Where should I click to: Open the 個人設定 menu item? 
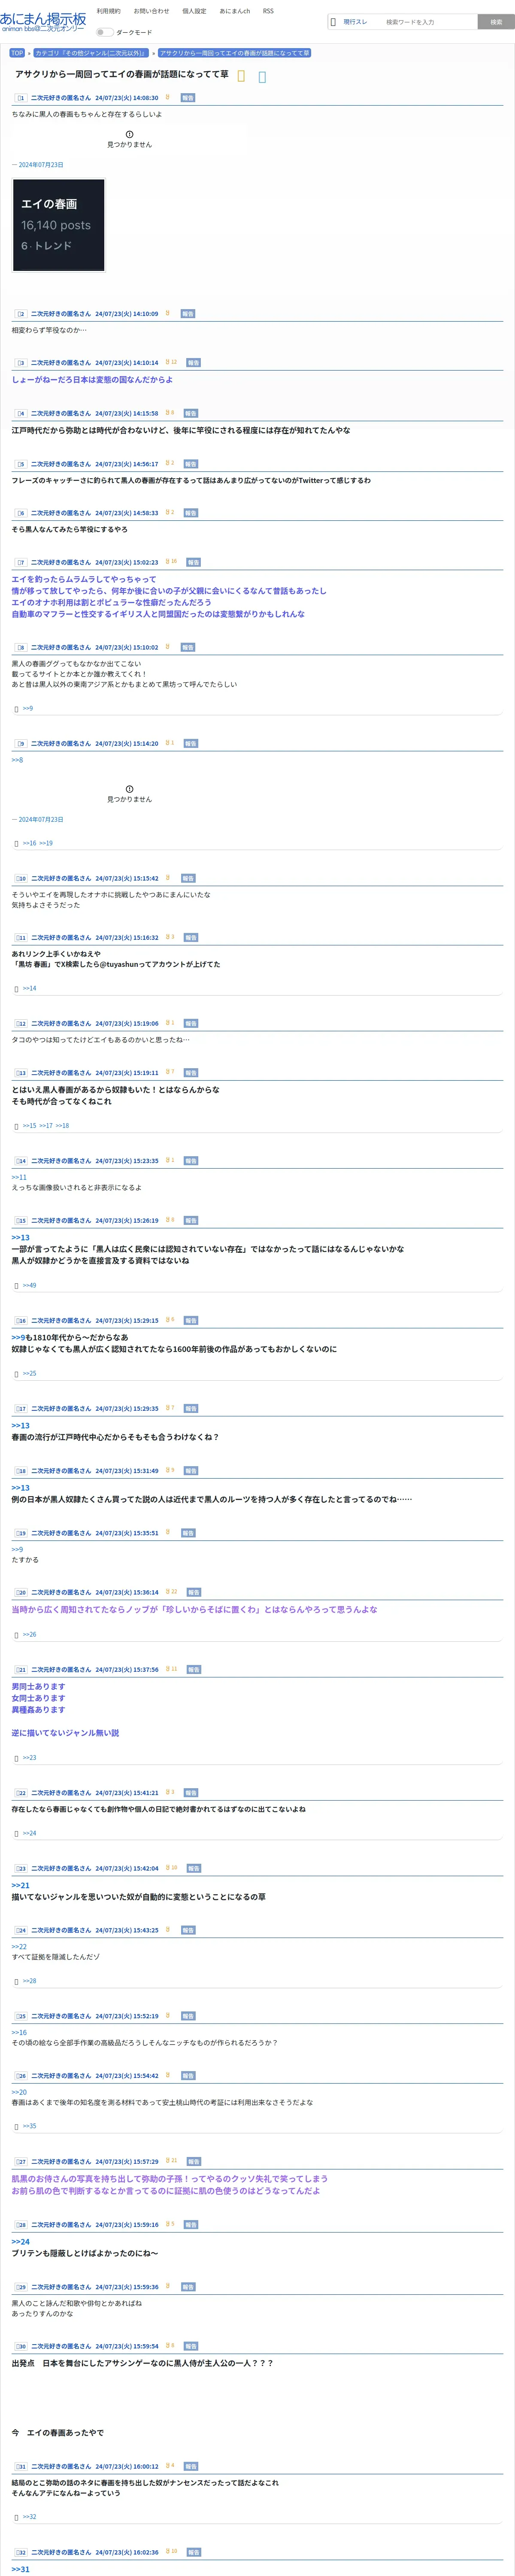[194, 11]
